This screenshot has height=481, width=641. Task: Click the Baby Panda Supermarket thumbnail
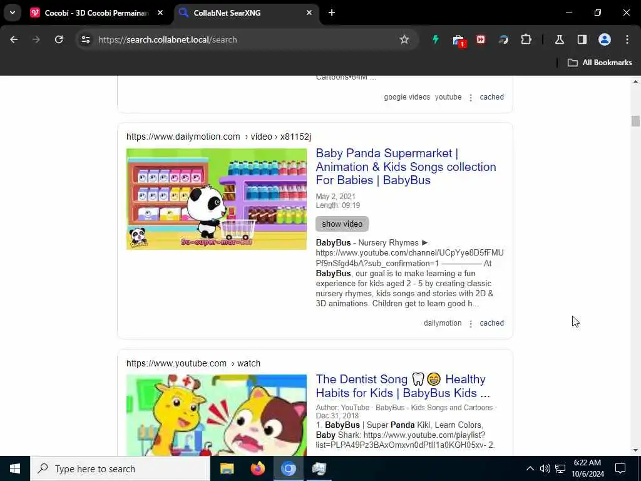(216, 199)
